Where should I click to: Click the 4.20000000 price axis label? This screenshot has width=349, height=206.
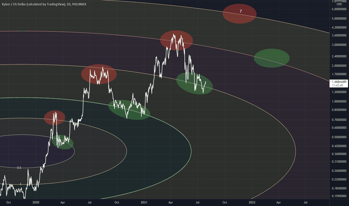(339, 27)
